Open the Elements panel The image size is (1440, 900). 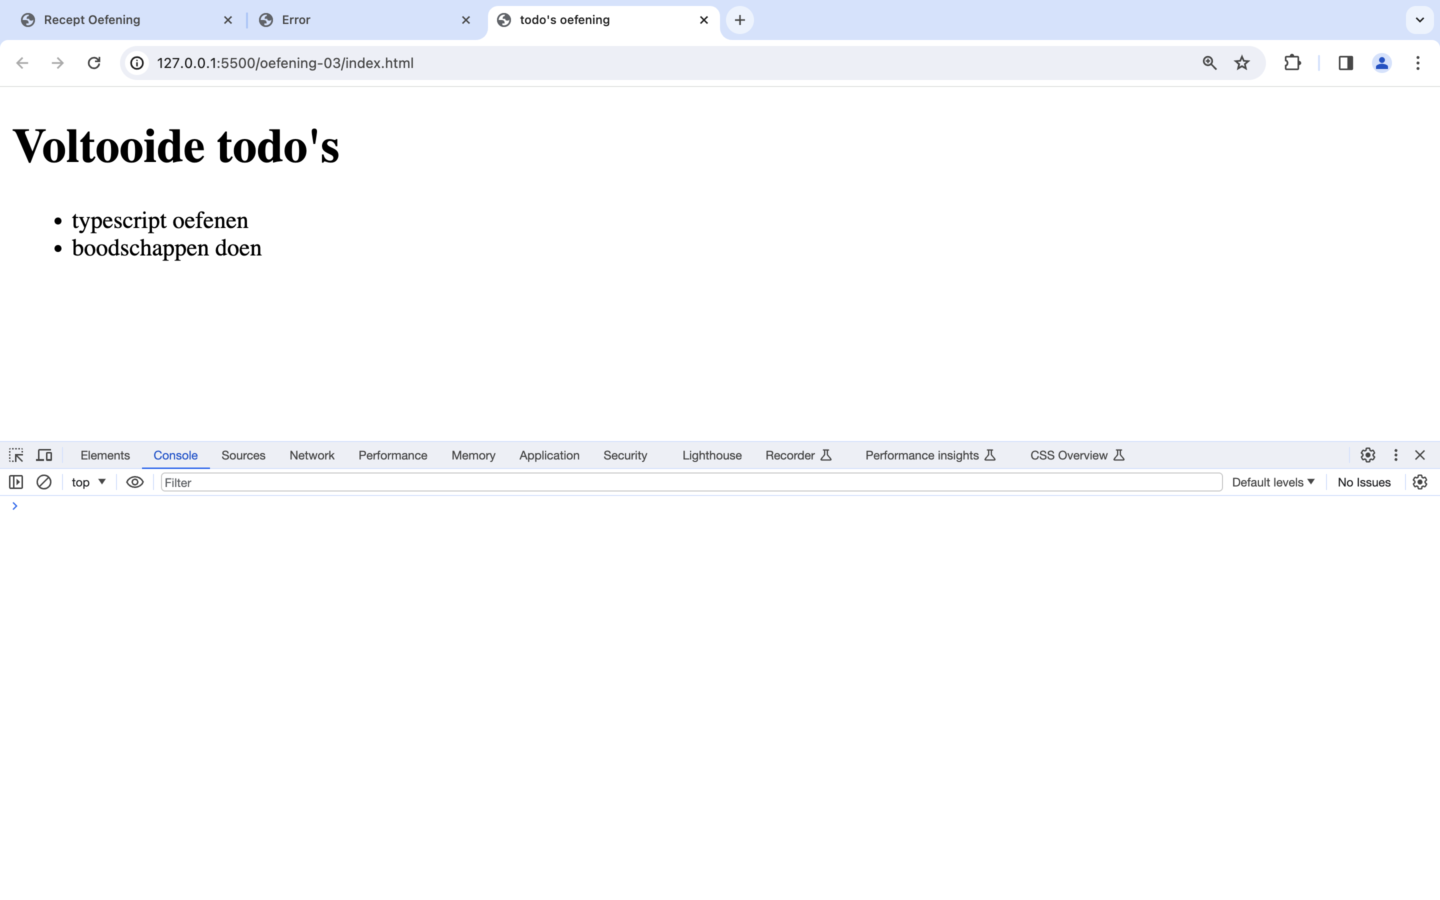pyautogui.click(x=104, y=455)
